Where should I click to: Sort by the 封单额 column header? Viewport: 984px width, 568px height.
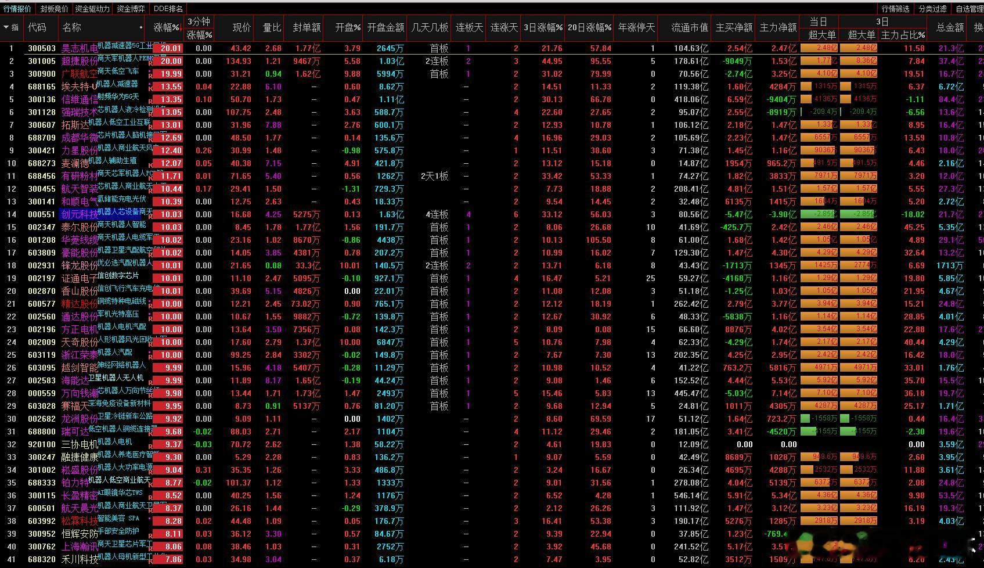tap(307, 28)
